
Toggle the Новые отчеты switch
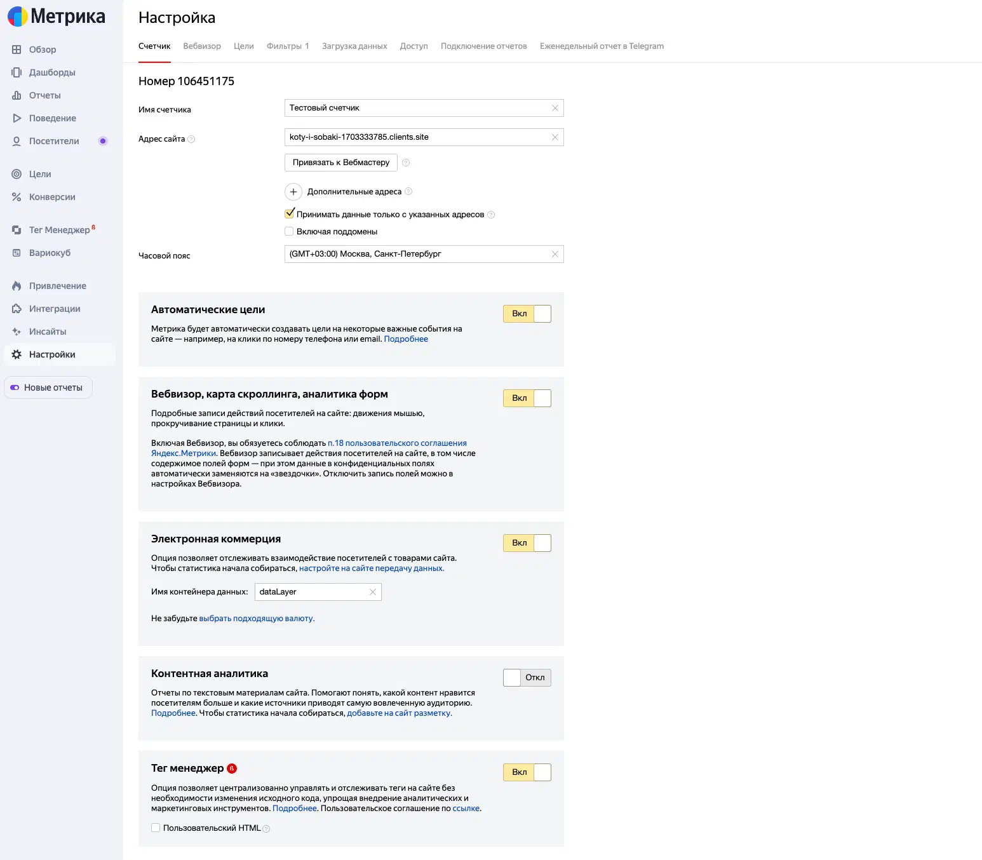(x=15, y=387)
